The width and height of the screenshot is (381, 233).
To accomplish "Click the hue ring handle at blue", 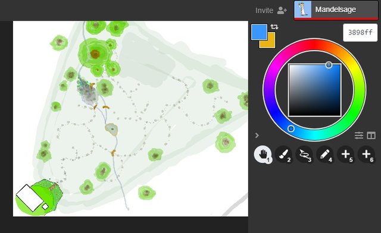I will click(x=291, y=128).
